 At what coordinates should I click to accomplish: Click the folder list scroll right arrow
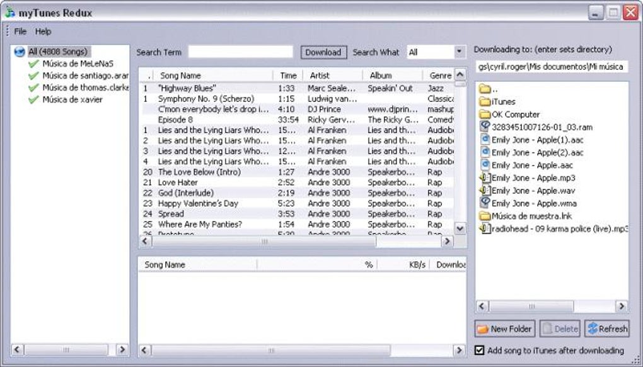(x=622, y=306)
